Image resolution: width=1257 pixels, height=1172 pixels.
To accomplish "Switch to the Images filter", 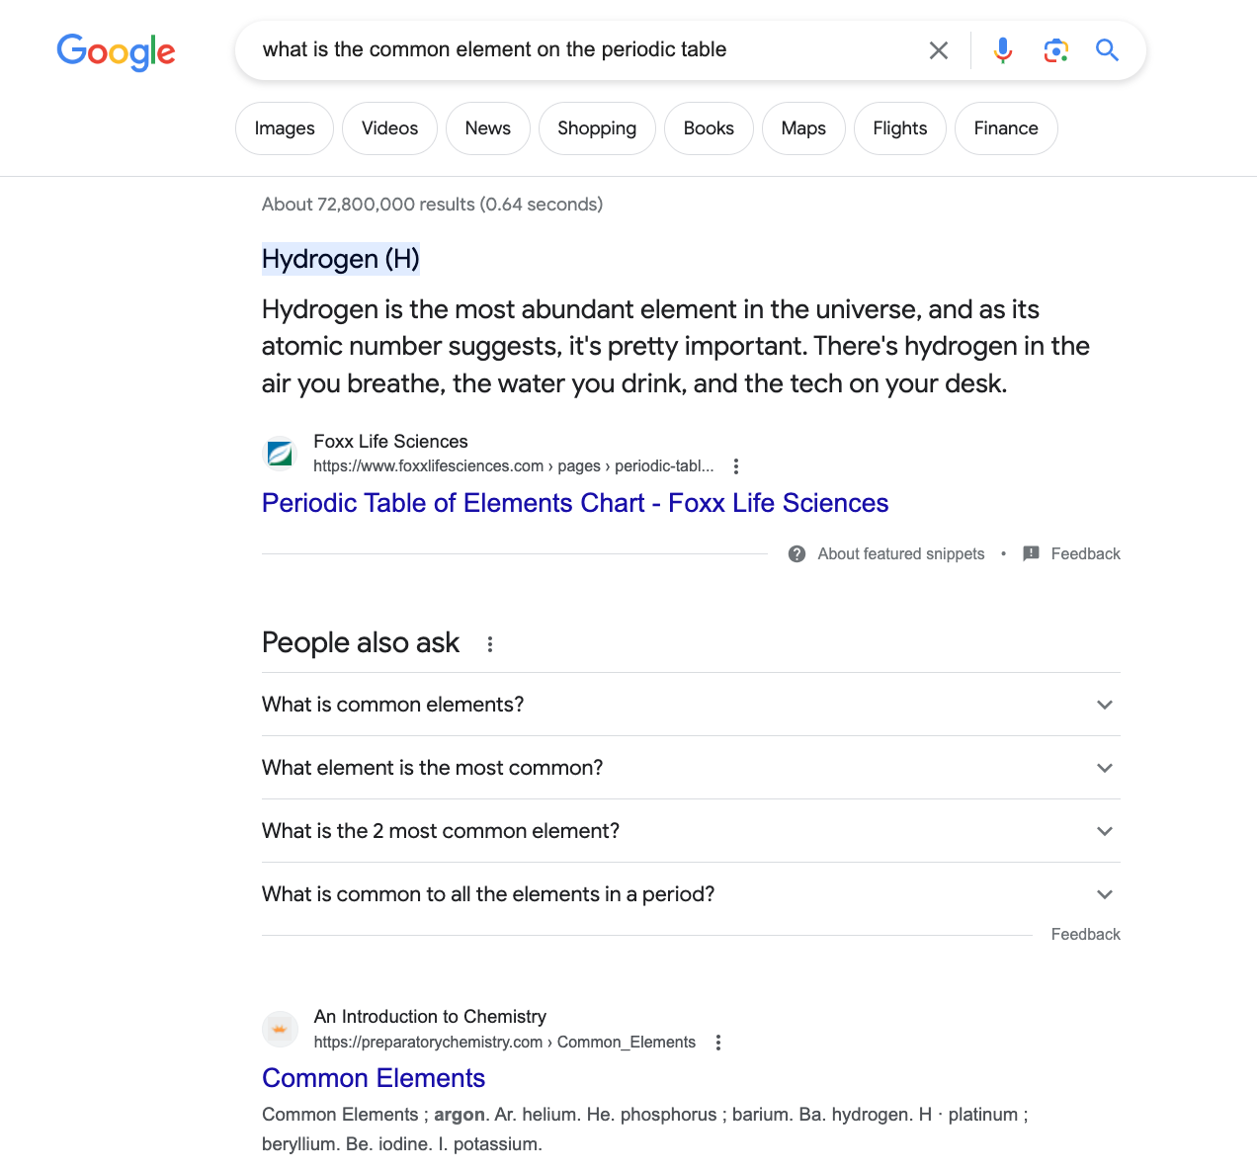I will [285, 128].
